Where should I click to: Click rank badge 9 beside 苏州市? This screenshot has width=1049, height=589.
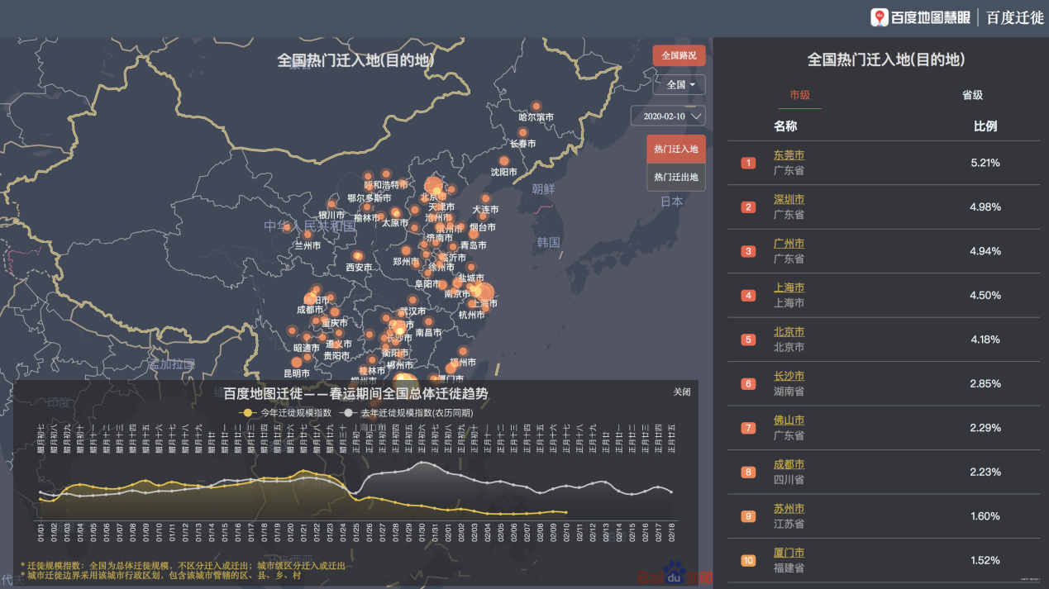[749, 516]
